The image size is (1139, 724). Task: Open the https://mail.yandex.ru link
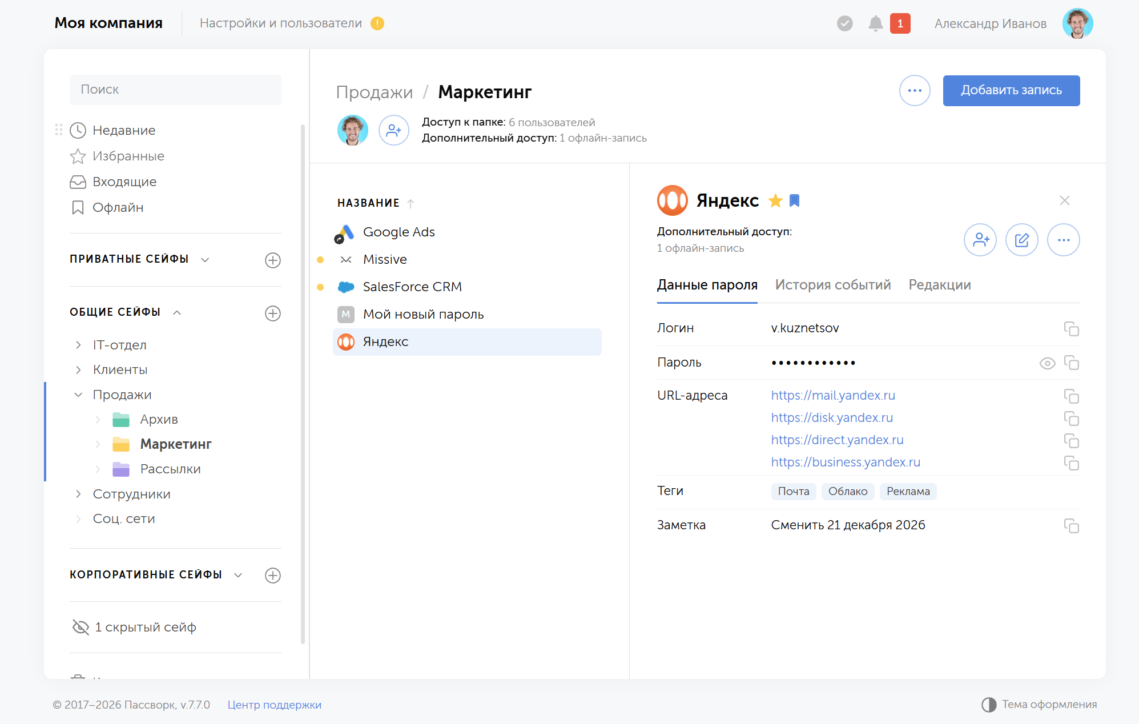click(x=833, y=395)
